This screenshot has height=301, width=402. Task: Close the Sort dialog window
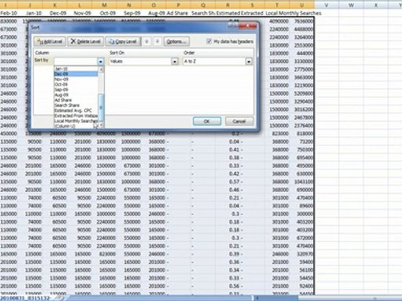(x=247, y=26)
